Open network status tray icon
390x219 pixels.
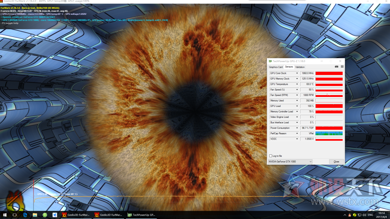(360, 215)
